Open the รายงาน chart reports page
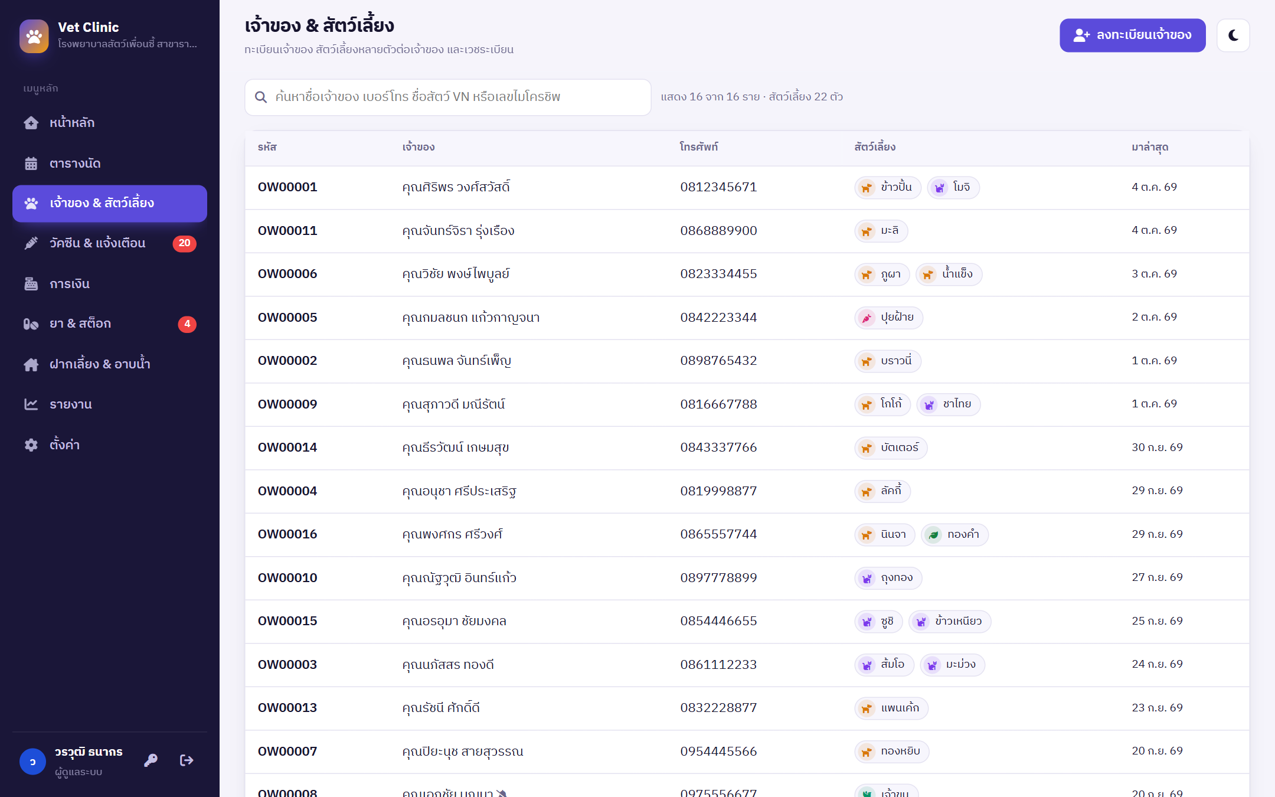Viewport: 1275px width, 797px height. (x=110, y=404)
